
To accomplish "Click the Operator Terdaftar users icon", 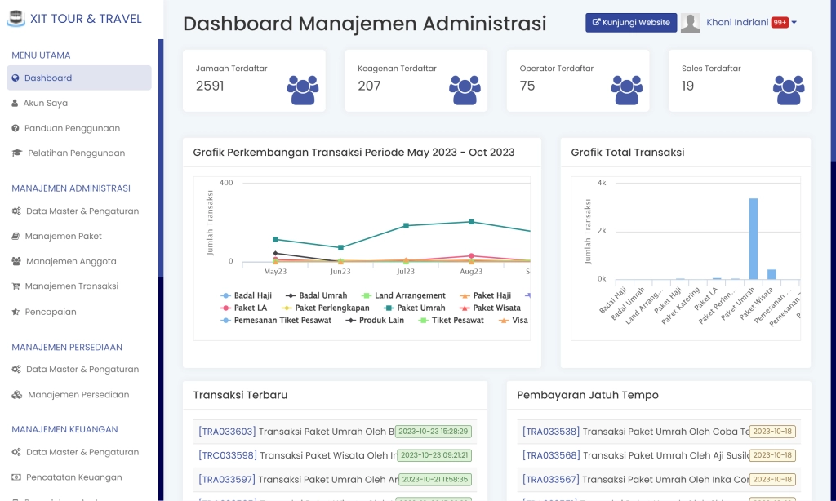I will point(626,90).
